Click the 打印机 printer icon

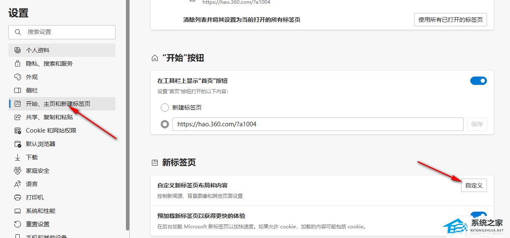18,197
